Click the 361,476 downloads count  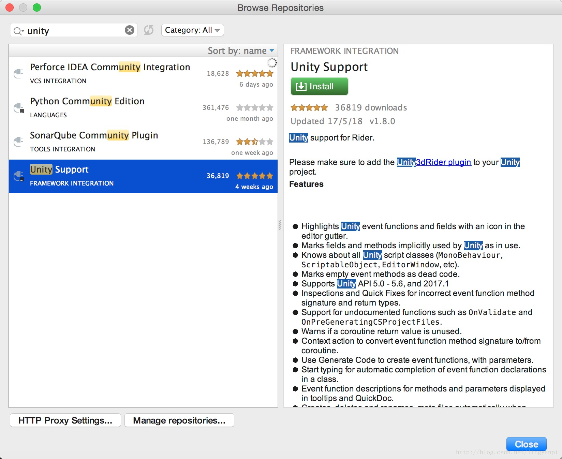click(x=216, y=107)
